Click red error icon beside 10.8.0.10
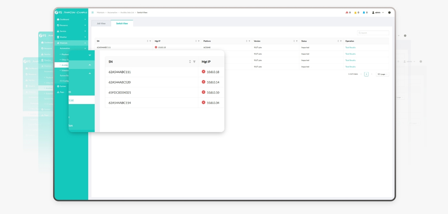 (x=204, y=92)
